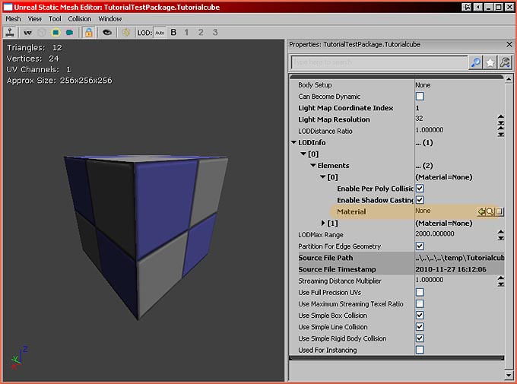This screenshot has width=517, height=384.
Task: Decrease LODDistance Ratio with down arrow
Action: [501, 134]
